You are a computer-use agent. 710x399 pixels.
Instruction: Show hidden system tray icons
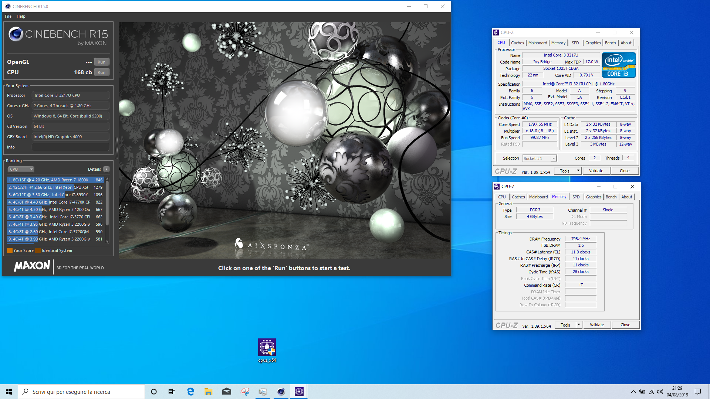coord(633,392)
